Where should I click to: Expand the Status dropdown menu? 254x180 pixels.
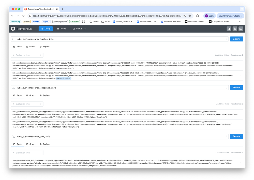click(79, 29)
